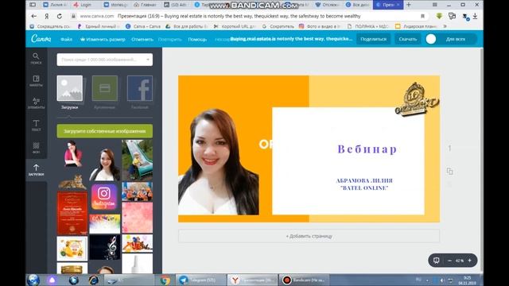Switch to Bandicam in taskbar
Viewport: 509px width, 286px height.
[305, 280]
